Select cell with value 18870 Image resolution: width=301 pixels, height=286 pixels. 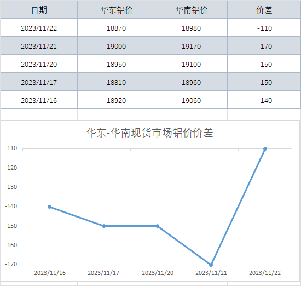pyautogui.click(x=117, y=27)
